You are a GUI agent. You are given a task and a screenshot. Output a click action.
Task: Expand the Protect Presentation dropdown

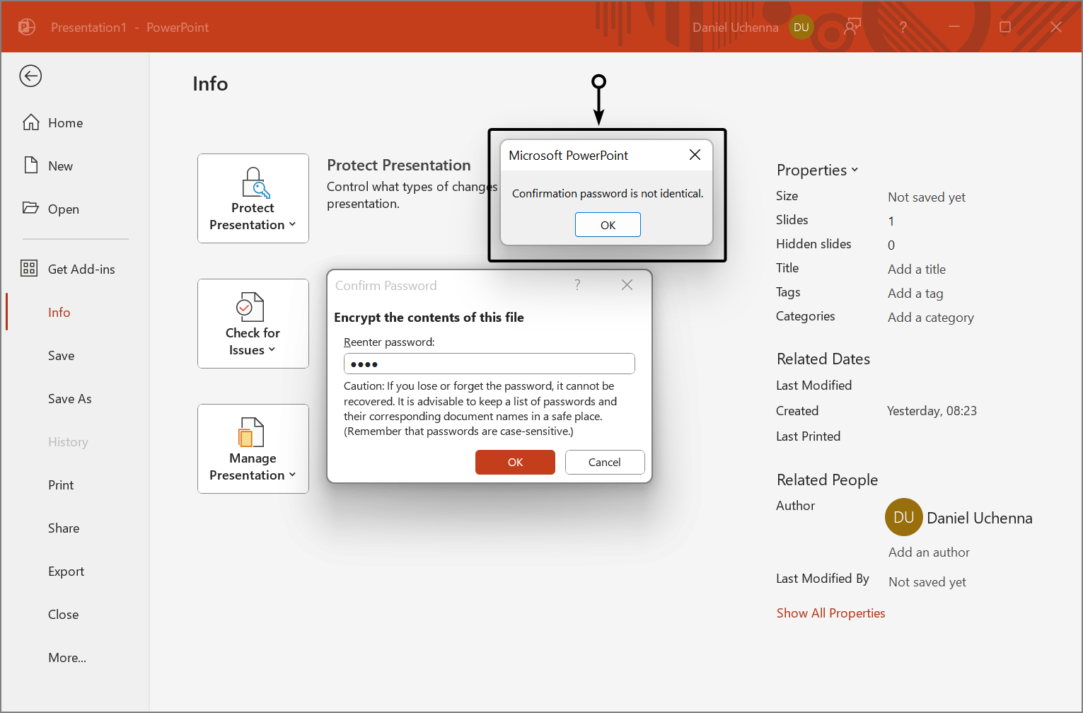[x=292, y=224]
